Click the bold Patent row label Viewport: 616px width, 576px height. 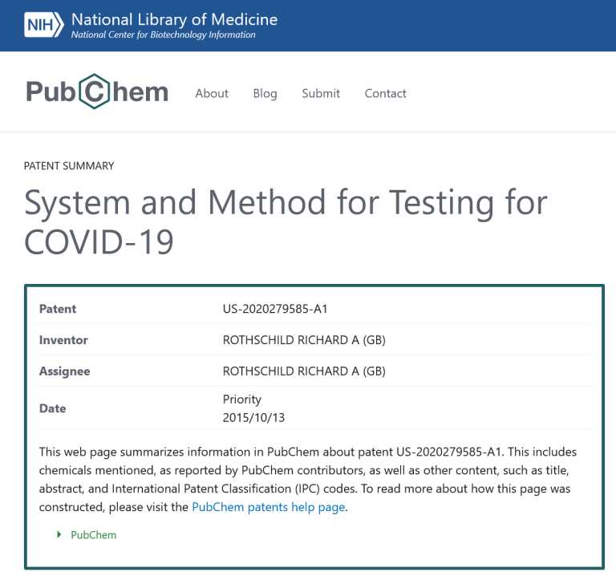point(58,309)
